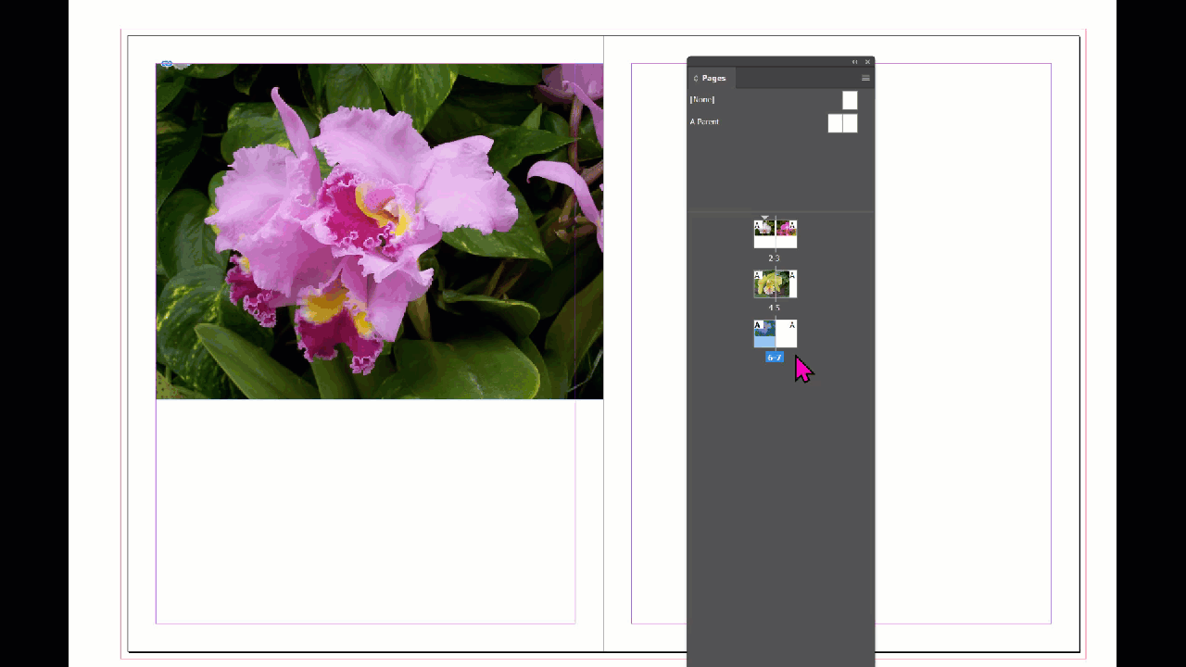This screenshot has width=1186, height=667.
Task: Select the yellow flower page in spread 4-5
Action: coord(763,283)
